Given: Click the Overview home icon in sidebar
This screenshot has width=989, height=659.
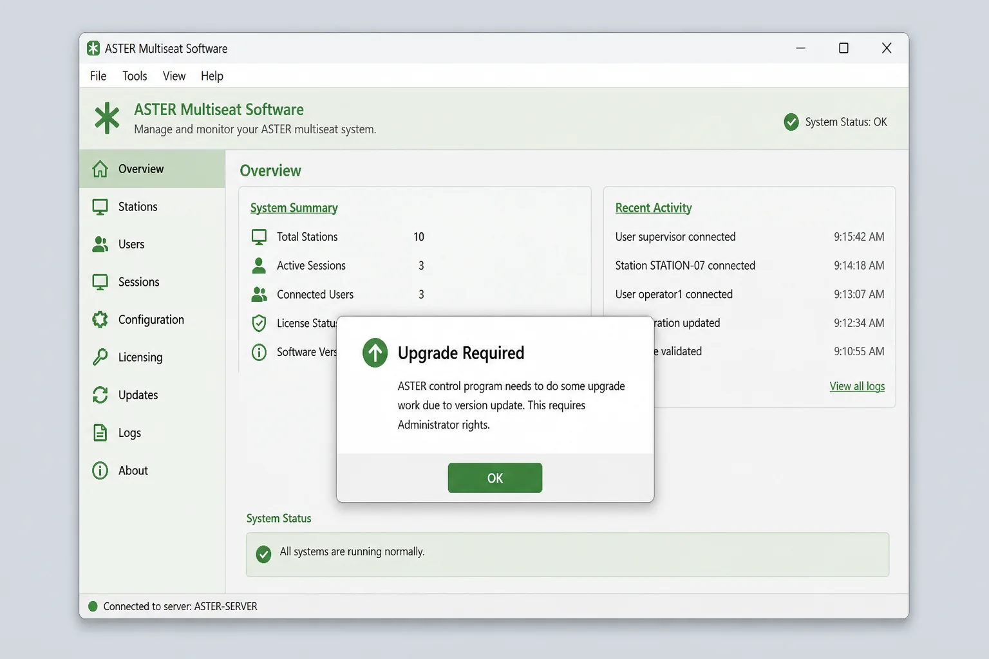Looking at the screenshot, I should tap(100, 169).
